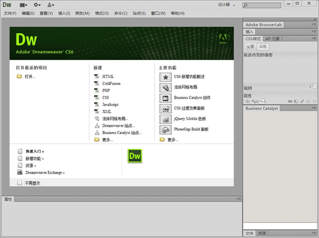Click the green Dw logo tile

point(135,156)
